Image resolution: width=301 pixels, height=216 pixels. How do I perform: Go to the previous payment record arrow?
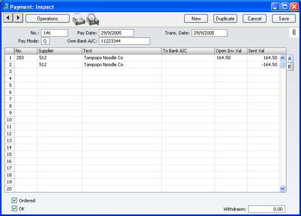pyautogui.click(x=8, y=18)
